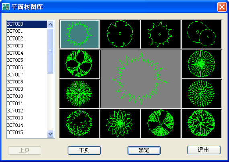
Task: Select B07015 list entry
Action: (x=27, y=132)
